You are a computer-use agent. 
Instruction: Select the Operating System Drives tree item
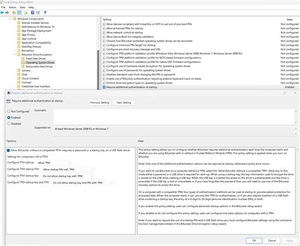(x=40, y=62)
